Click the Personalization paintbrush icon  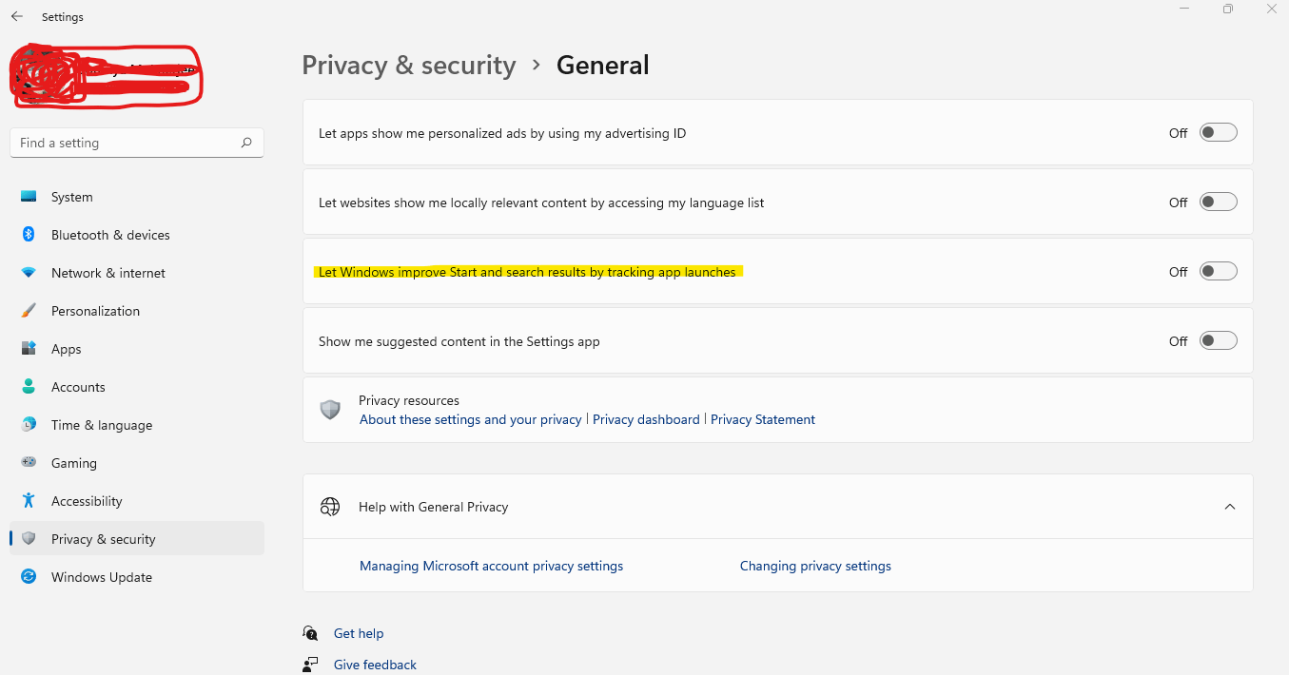click(x=29, y=311)
